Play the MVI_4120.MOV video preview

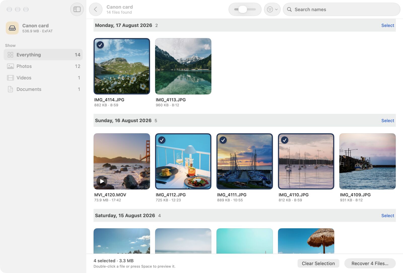pyautogui.click(x=102, y=181)
